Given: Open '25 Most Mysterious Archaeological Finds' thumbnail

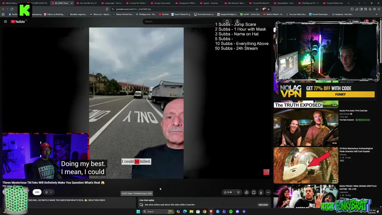Looking at the screenshot, I should coord(306,165).
